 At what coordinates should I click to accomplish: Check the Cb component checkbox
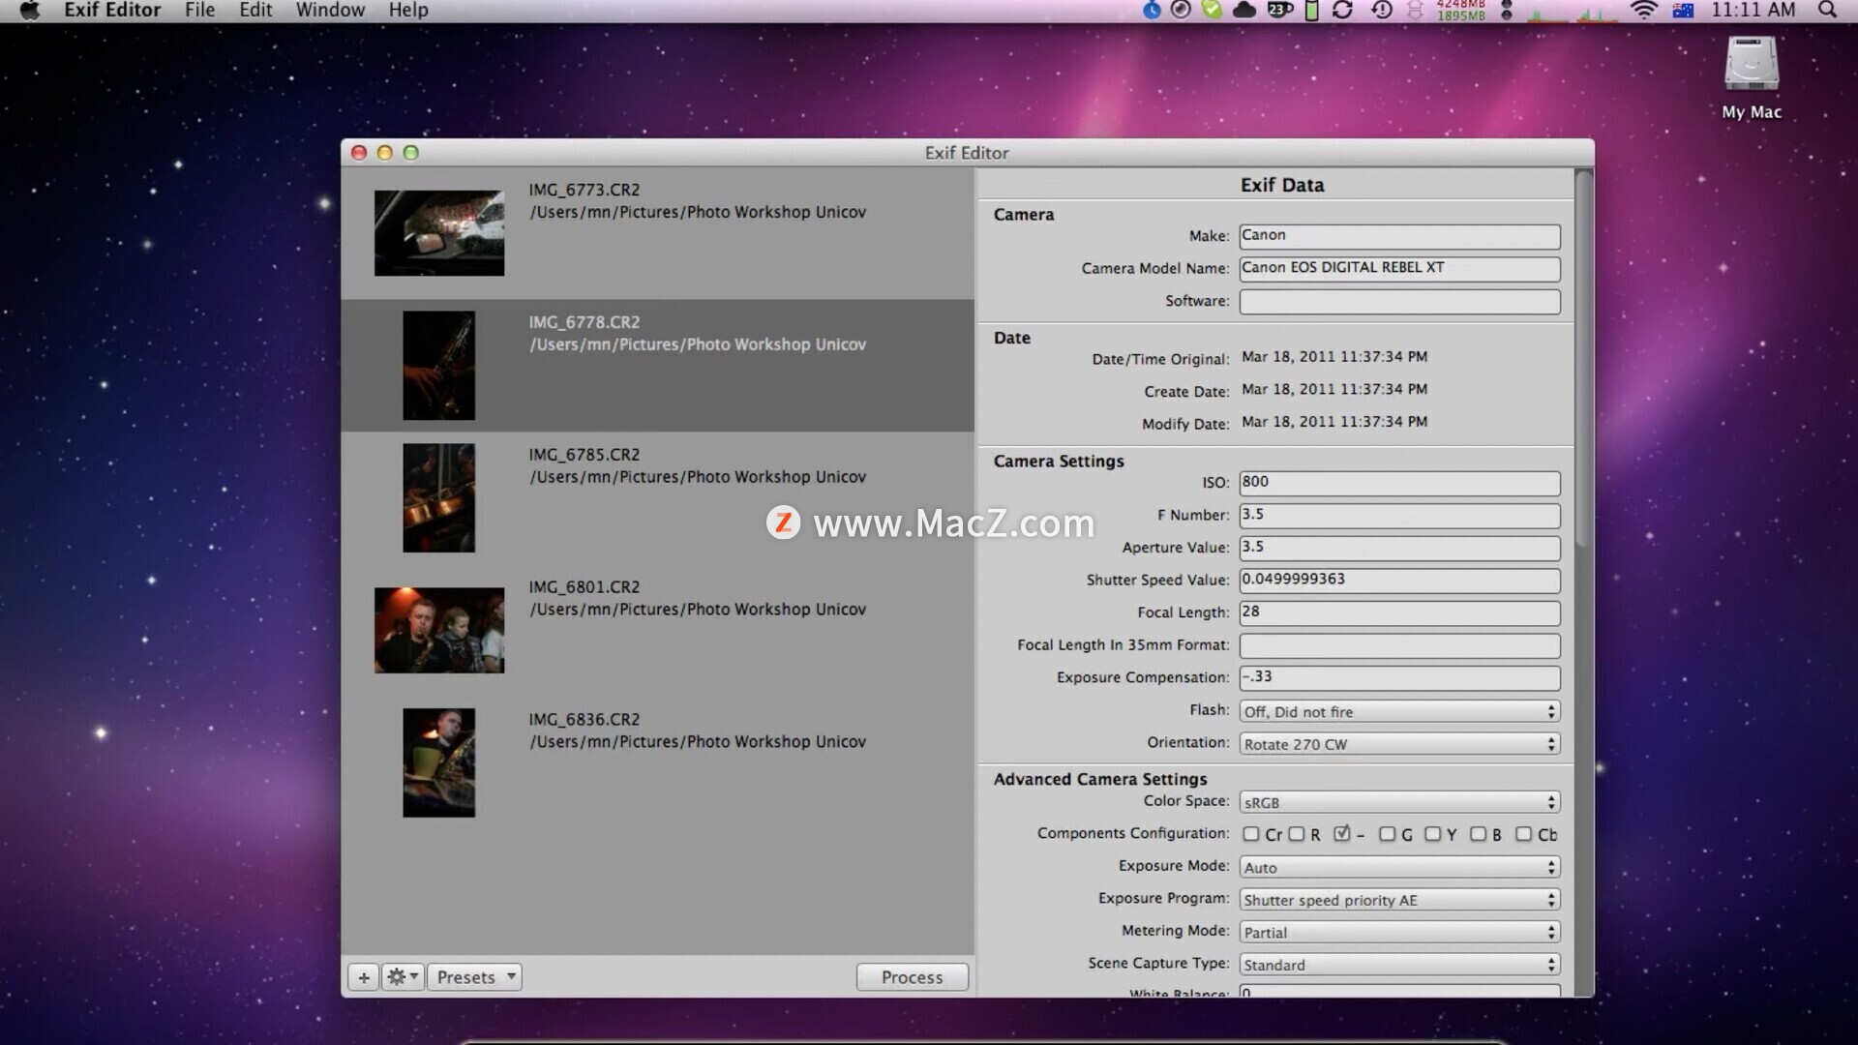1523,834
